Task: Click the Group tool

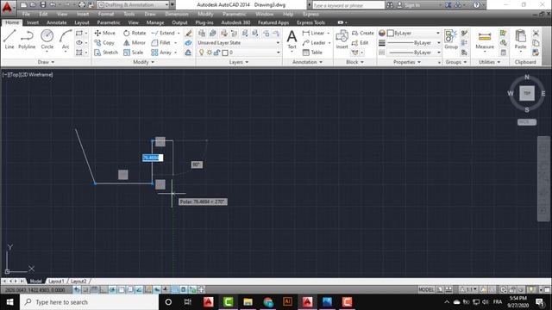Action: [x=451, y=40]
